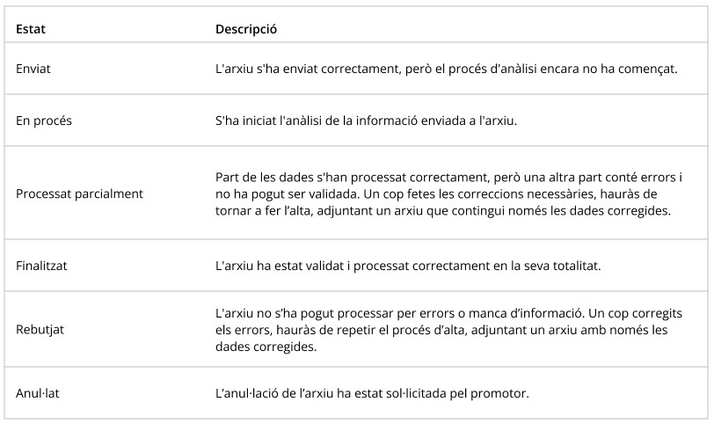The width and height of the screenshot is (714, 424).
Task: Click the word 'totalitat' in Finalitzat description
Action: pyautogui.click(x=577, y=264)
